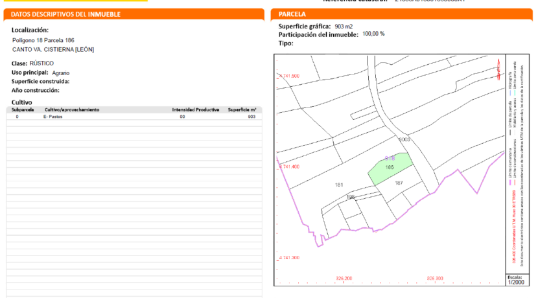Click the Superficie gráfica value 903 m2
538x298 pixels.
344,27
